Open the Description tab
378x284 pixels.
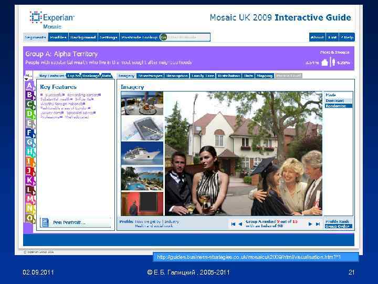click(x=177, y=76)
